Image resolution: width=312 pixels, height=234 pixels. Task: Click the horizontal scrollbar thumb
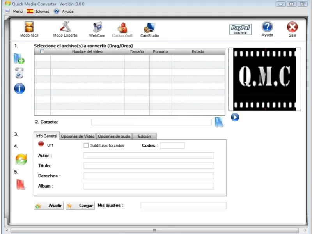(x=154, y=230)
